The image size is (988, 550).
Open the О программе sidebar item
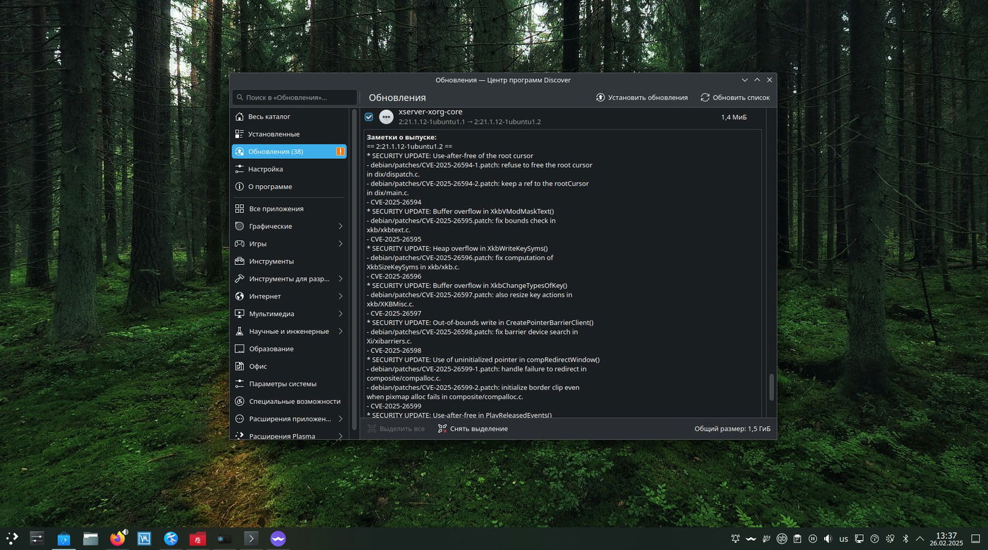[x=289, y=186]
